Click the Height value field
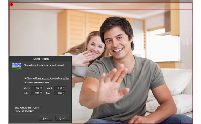Viewport: 201px width, 124px height. [x=58, y=88]
